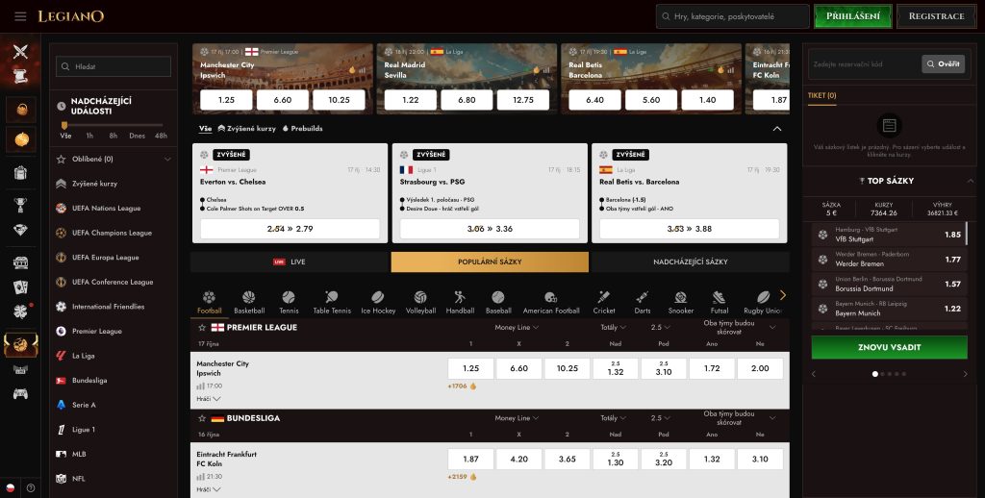Switch to Nadcházející sázky tab
985x498 pixels.
[691, 261]
